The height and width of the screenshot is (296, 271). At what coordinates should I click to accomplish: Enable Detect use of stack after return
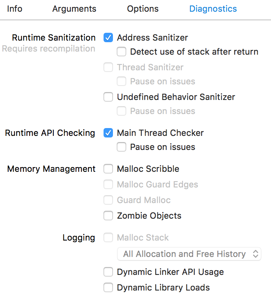pos(121,52)
